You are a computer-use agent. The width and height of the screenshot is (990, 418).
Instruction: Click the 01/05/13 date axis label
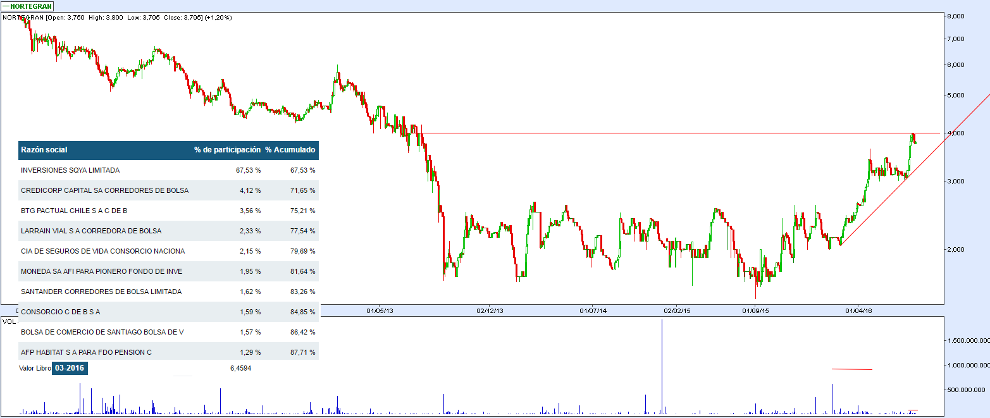(x=380, y=310)
